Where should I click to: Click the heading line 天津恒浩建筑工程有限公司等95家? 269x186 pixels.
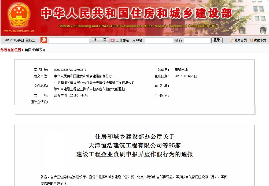pos(135,145)
